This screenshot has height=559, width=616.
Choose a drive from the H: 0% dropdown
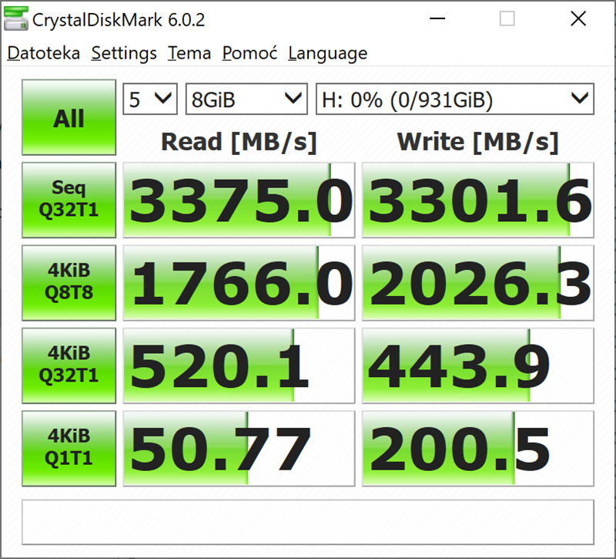tap(454, 99)
